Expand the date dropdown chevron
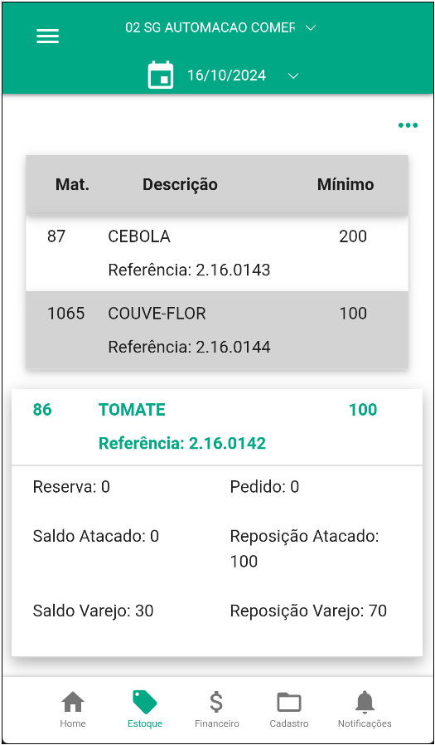This screenshot has width=435, height=745. 293,76
